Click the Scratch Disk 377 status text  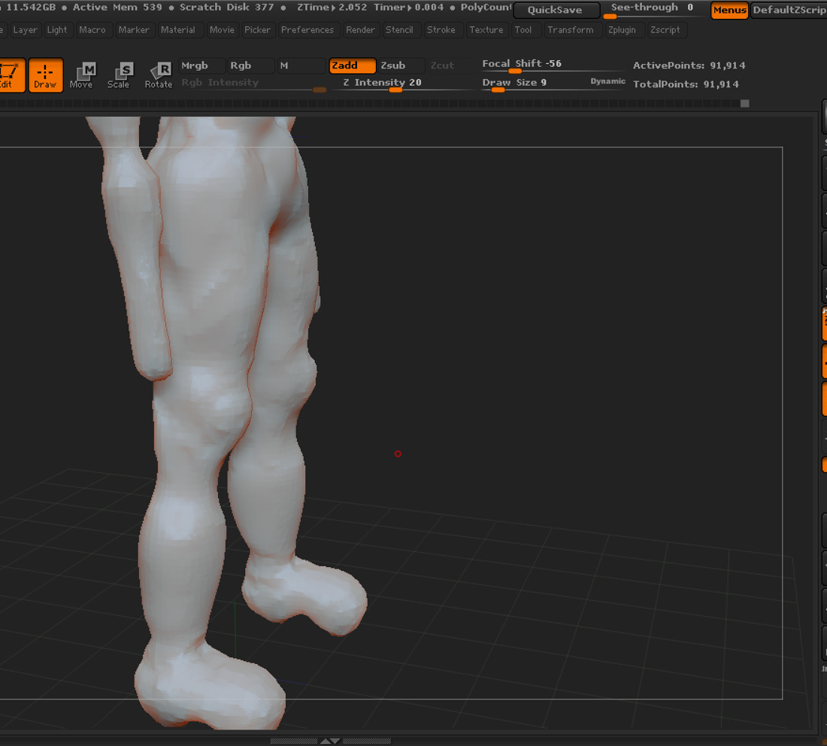[227, 8]
